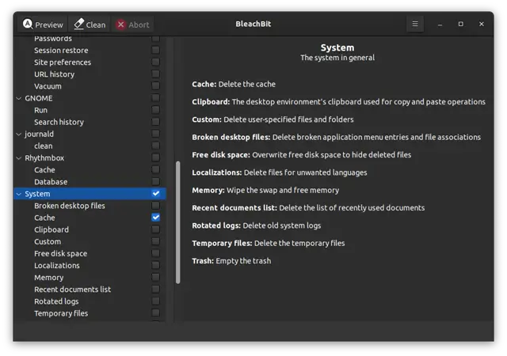This screenshot has width=507, height=356.
Task: Tick the Rhythmbox group checkbox
Action: [x=156, y=157]
